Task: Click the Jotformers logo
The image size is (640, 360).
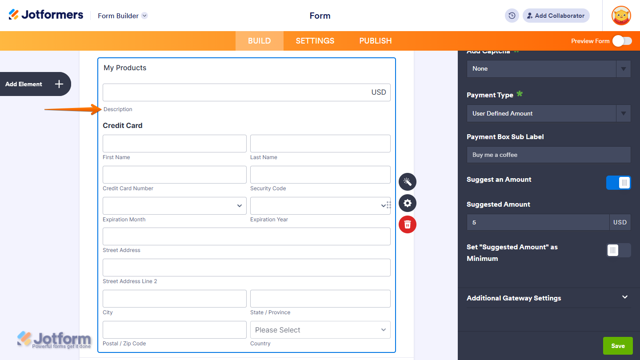Action: 46,14
